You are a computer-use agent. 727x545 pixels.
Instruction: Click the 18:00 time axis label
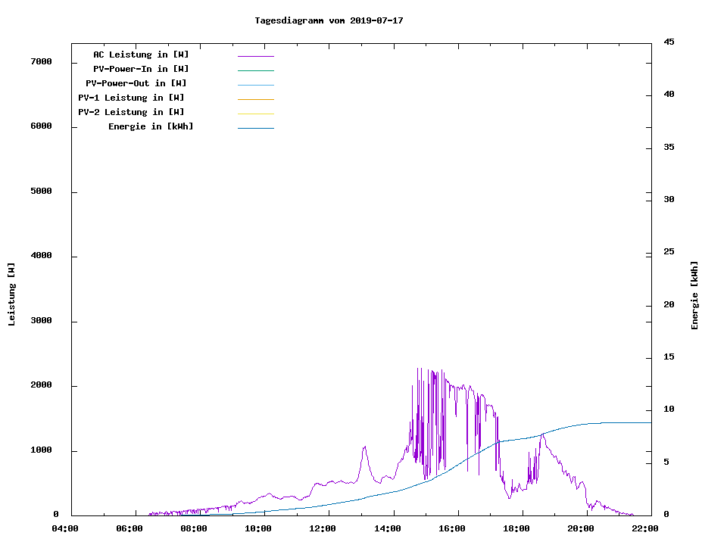516,528
